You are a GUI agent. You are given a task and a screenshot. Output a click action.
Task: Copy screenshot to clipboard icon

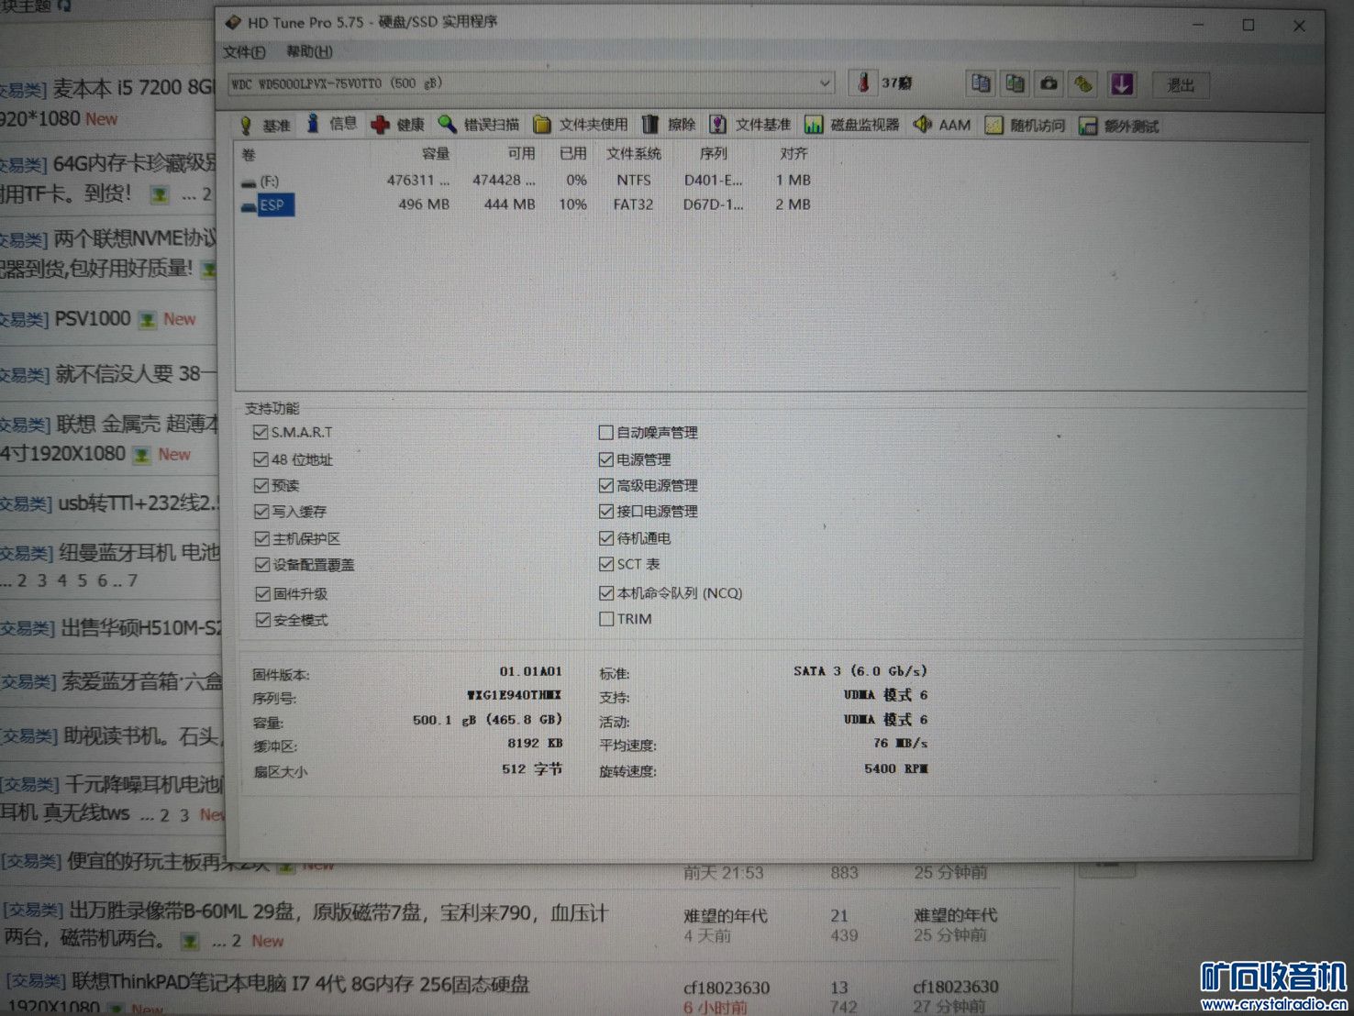coord(1015,84)
